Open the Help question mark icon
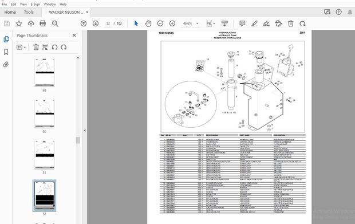The height and width of the screenshot is (224, 355). [x=339, y=12]
